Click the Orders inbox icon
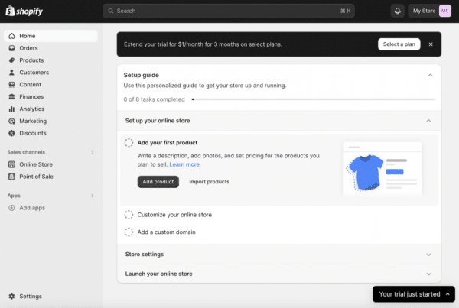The height and width of the screenshot is (308, 459). pyautogui.click(x=11, y=48)
